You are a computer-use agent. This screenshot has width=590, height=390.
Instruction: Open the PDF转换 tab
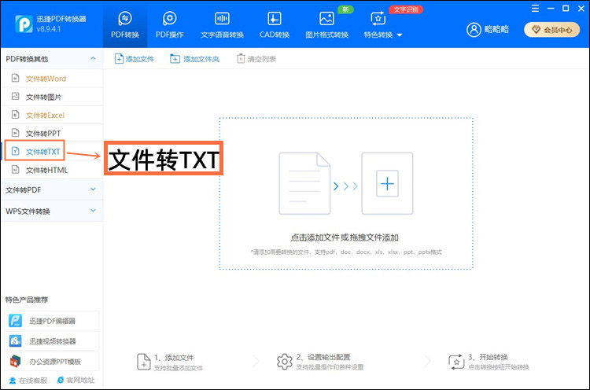(x=125, y=25)
